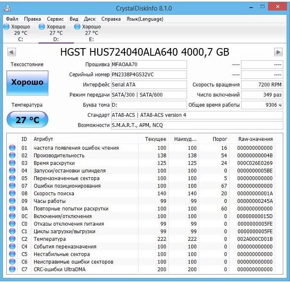Click the HGST HUS724040ALA640 disk model title

[x=145, y=52]
